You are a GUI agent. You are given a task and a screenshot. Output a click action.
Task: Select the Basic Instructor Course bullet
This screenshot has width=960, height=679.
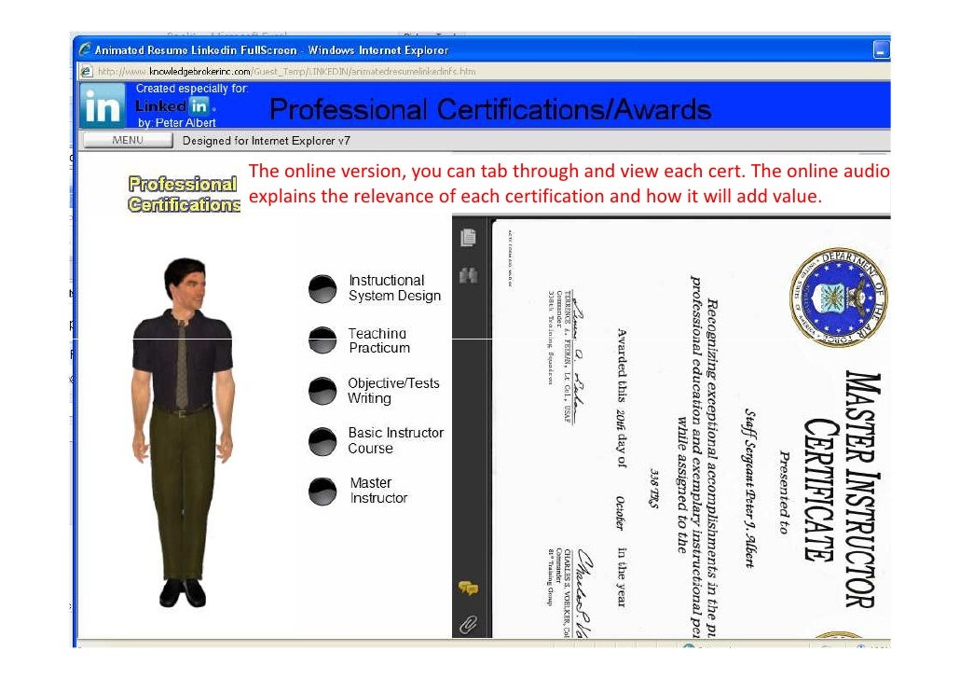[x=322, y=441]
